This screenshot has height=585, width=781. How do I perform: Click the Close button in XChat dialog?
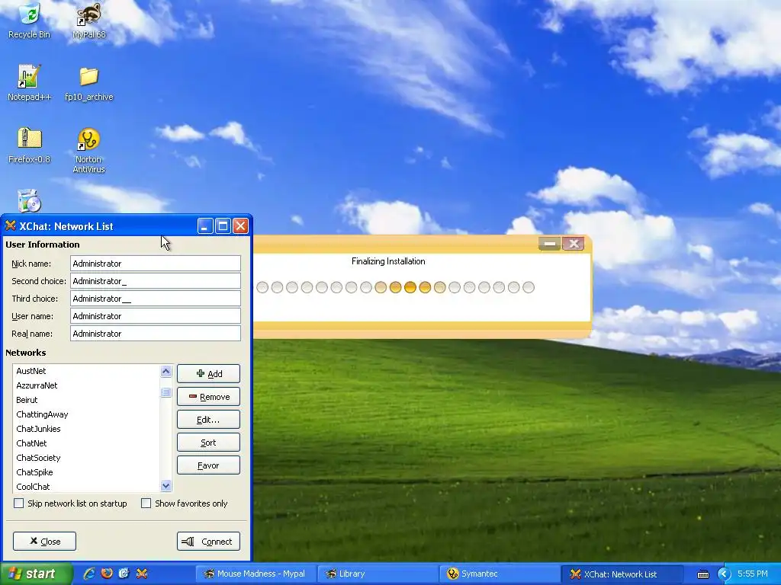point(45,542)
